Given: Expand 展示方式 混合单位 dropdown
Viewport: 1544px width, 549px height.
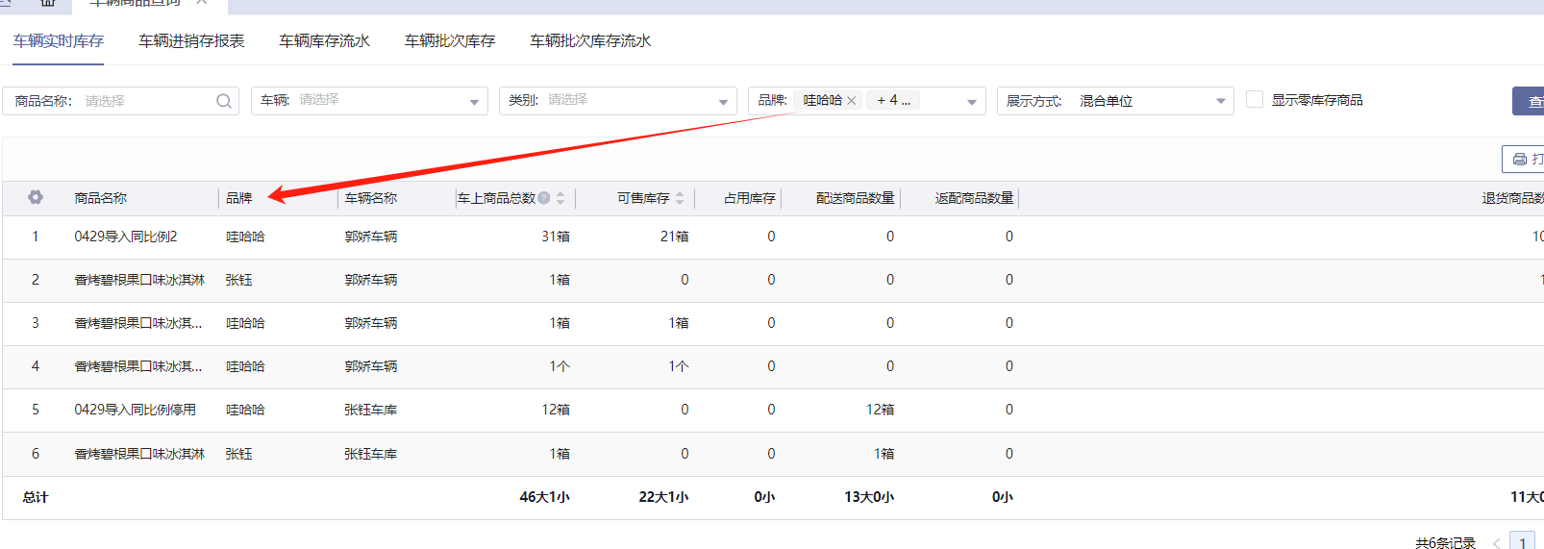Looking at the screenshot, I should pos(1220,101).
